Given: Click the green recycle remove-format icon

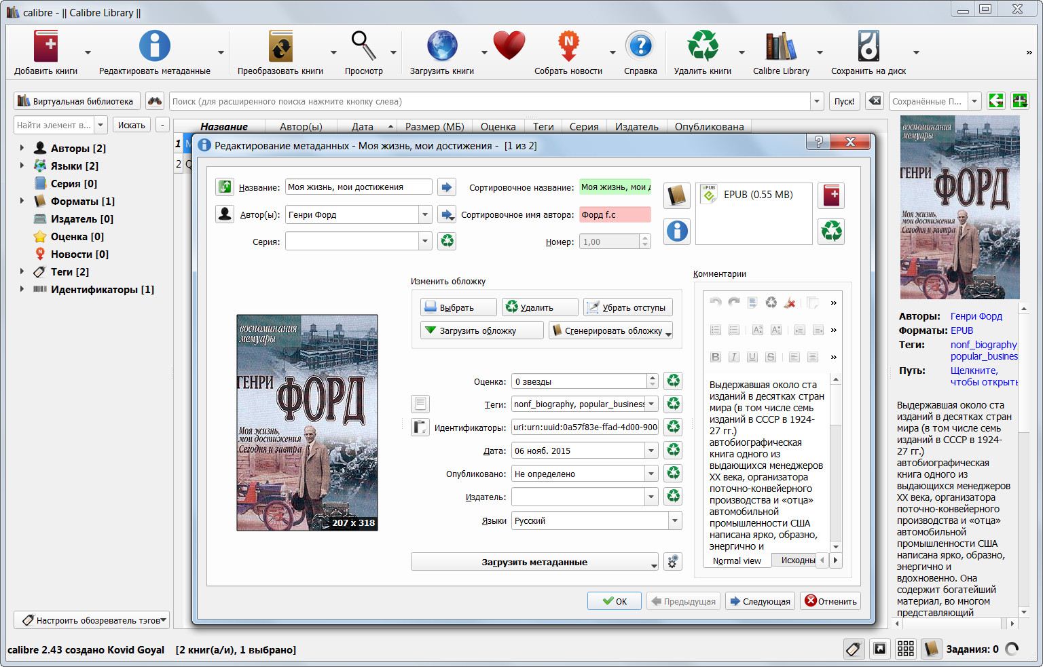Looking at the screenshot, I should tap(831, 231).
